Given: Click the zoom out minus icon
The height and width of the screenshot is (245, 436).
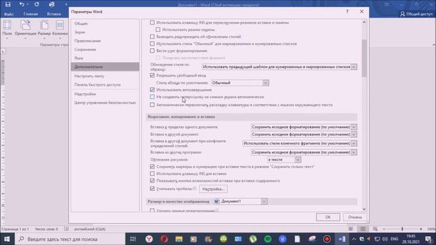Looking at the screenshot, I should [x=384, y=229].
